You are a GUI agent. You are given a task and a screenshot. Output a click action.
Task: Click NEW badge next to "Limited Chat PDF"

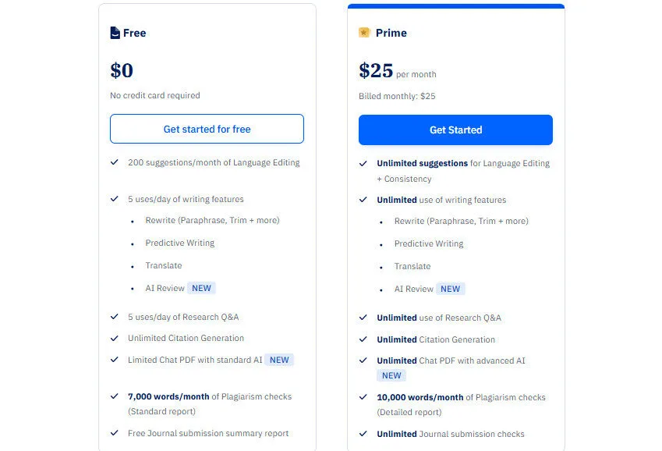coord(279,360)
